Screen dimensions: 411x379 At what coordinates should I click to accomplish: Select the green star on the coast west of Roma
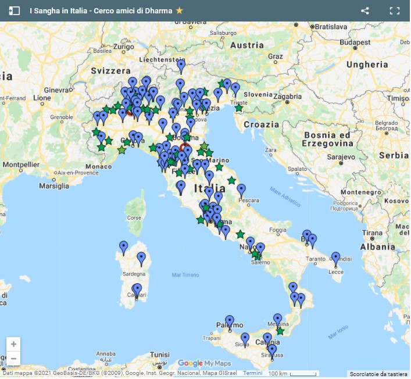pos(201,220)
